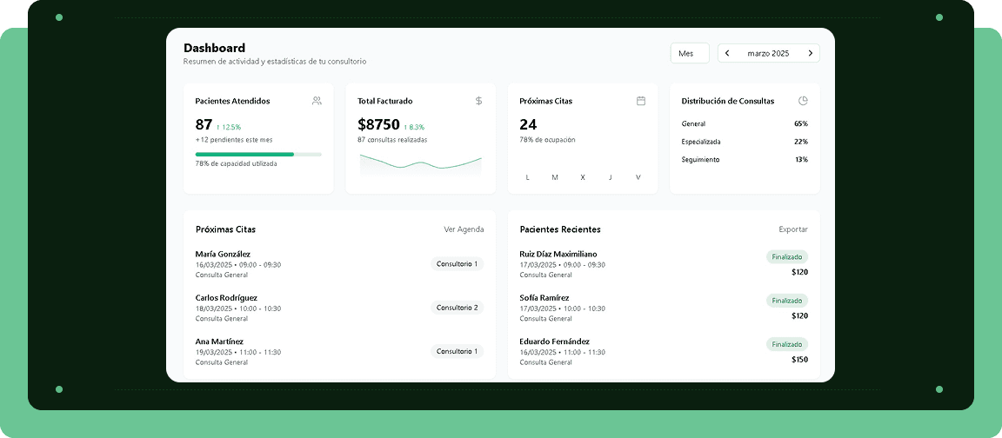
Task: Click day M in the weekly chart
Action: tap(555, 177)
